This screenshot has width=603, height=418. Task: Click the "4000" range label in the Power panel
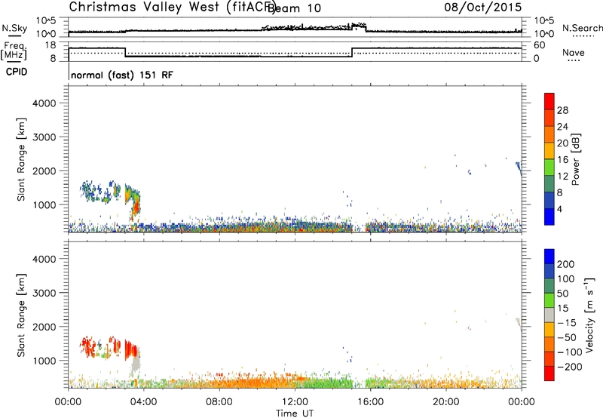(x=44, y=103)
